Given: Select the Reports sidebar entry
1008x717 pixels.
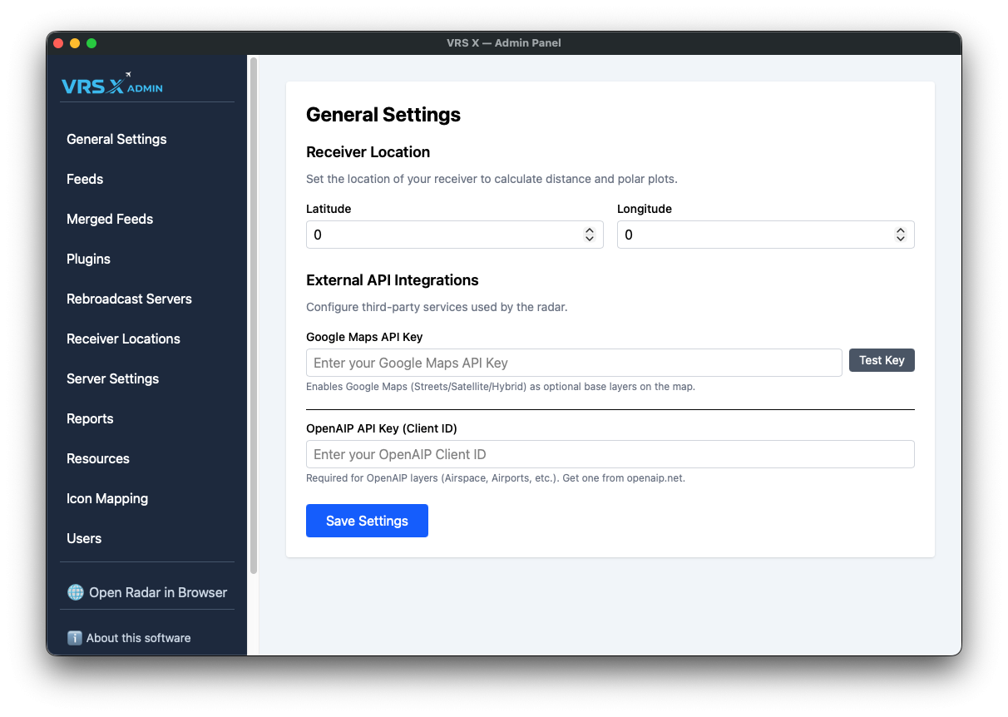Looking at the screenshot, I should [90, 418].
